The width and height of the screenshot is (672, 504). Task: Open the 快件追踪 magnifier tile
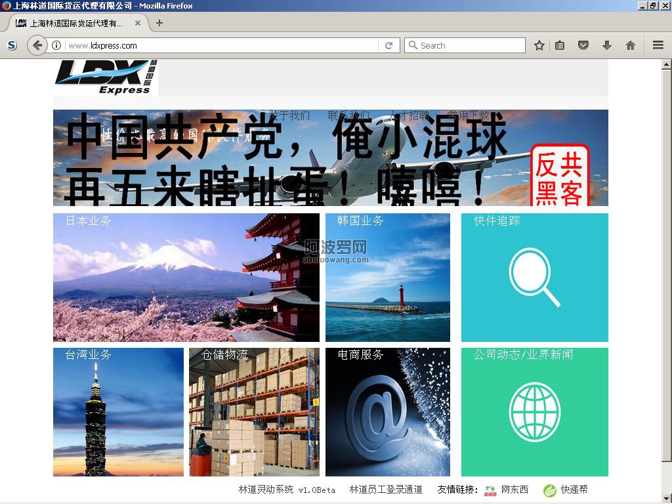coord(534,278)
